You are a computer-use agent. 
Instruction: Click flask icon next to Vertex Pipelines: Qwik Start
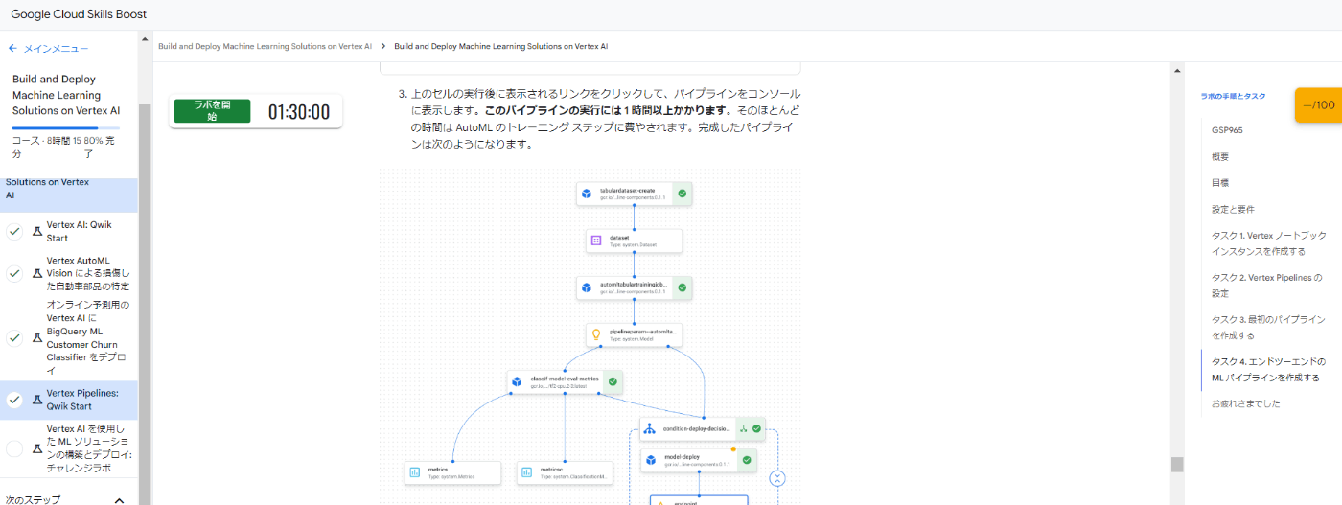[x=37, y=400]
